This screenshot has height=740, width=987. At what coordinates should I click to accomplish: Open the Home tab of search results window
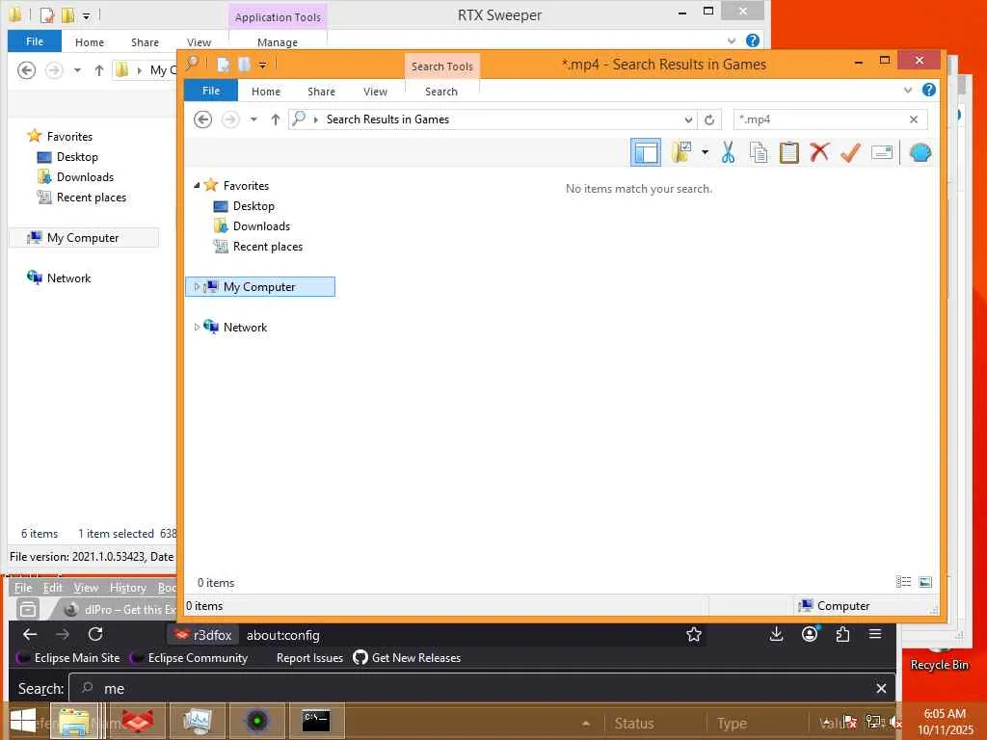[266, 92]
